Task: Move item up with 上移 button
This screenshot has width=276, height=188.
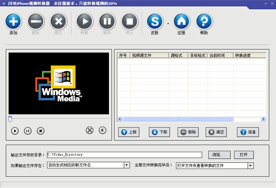Action: (x=129, y=132)
